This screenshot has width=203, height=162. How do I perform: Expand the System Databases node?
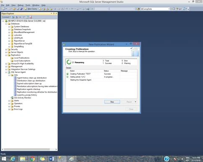click(x=9, y=27)
